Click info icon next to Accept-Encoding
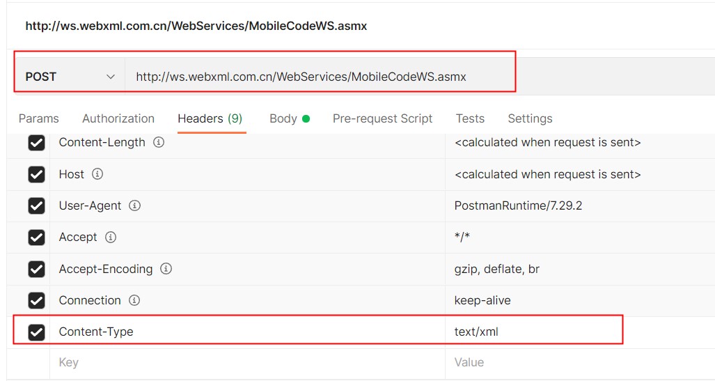The height and width of the screenshot is (381, 715). pyautogui.click(x=166, y=269)
